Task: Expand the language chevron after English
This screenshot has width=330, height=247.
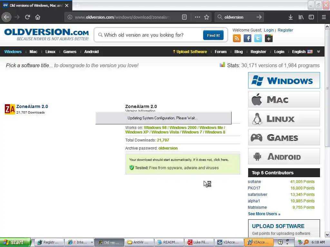Action: [318, 51]
